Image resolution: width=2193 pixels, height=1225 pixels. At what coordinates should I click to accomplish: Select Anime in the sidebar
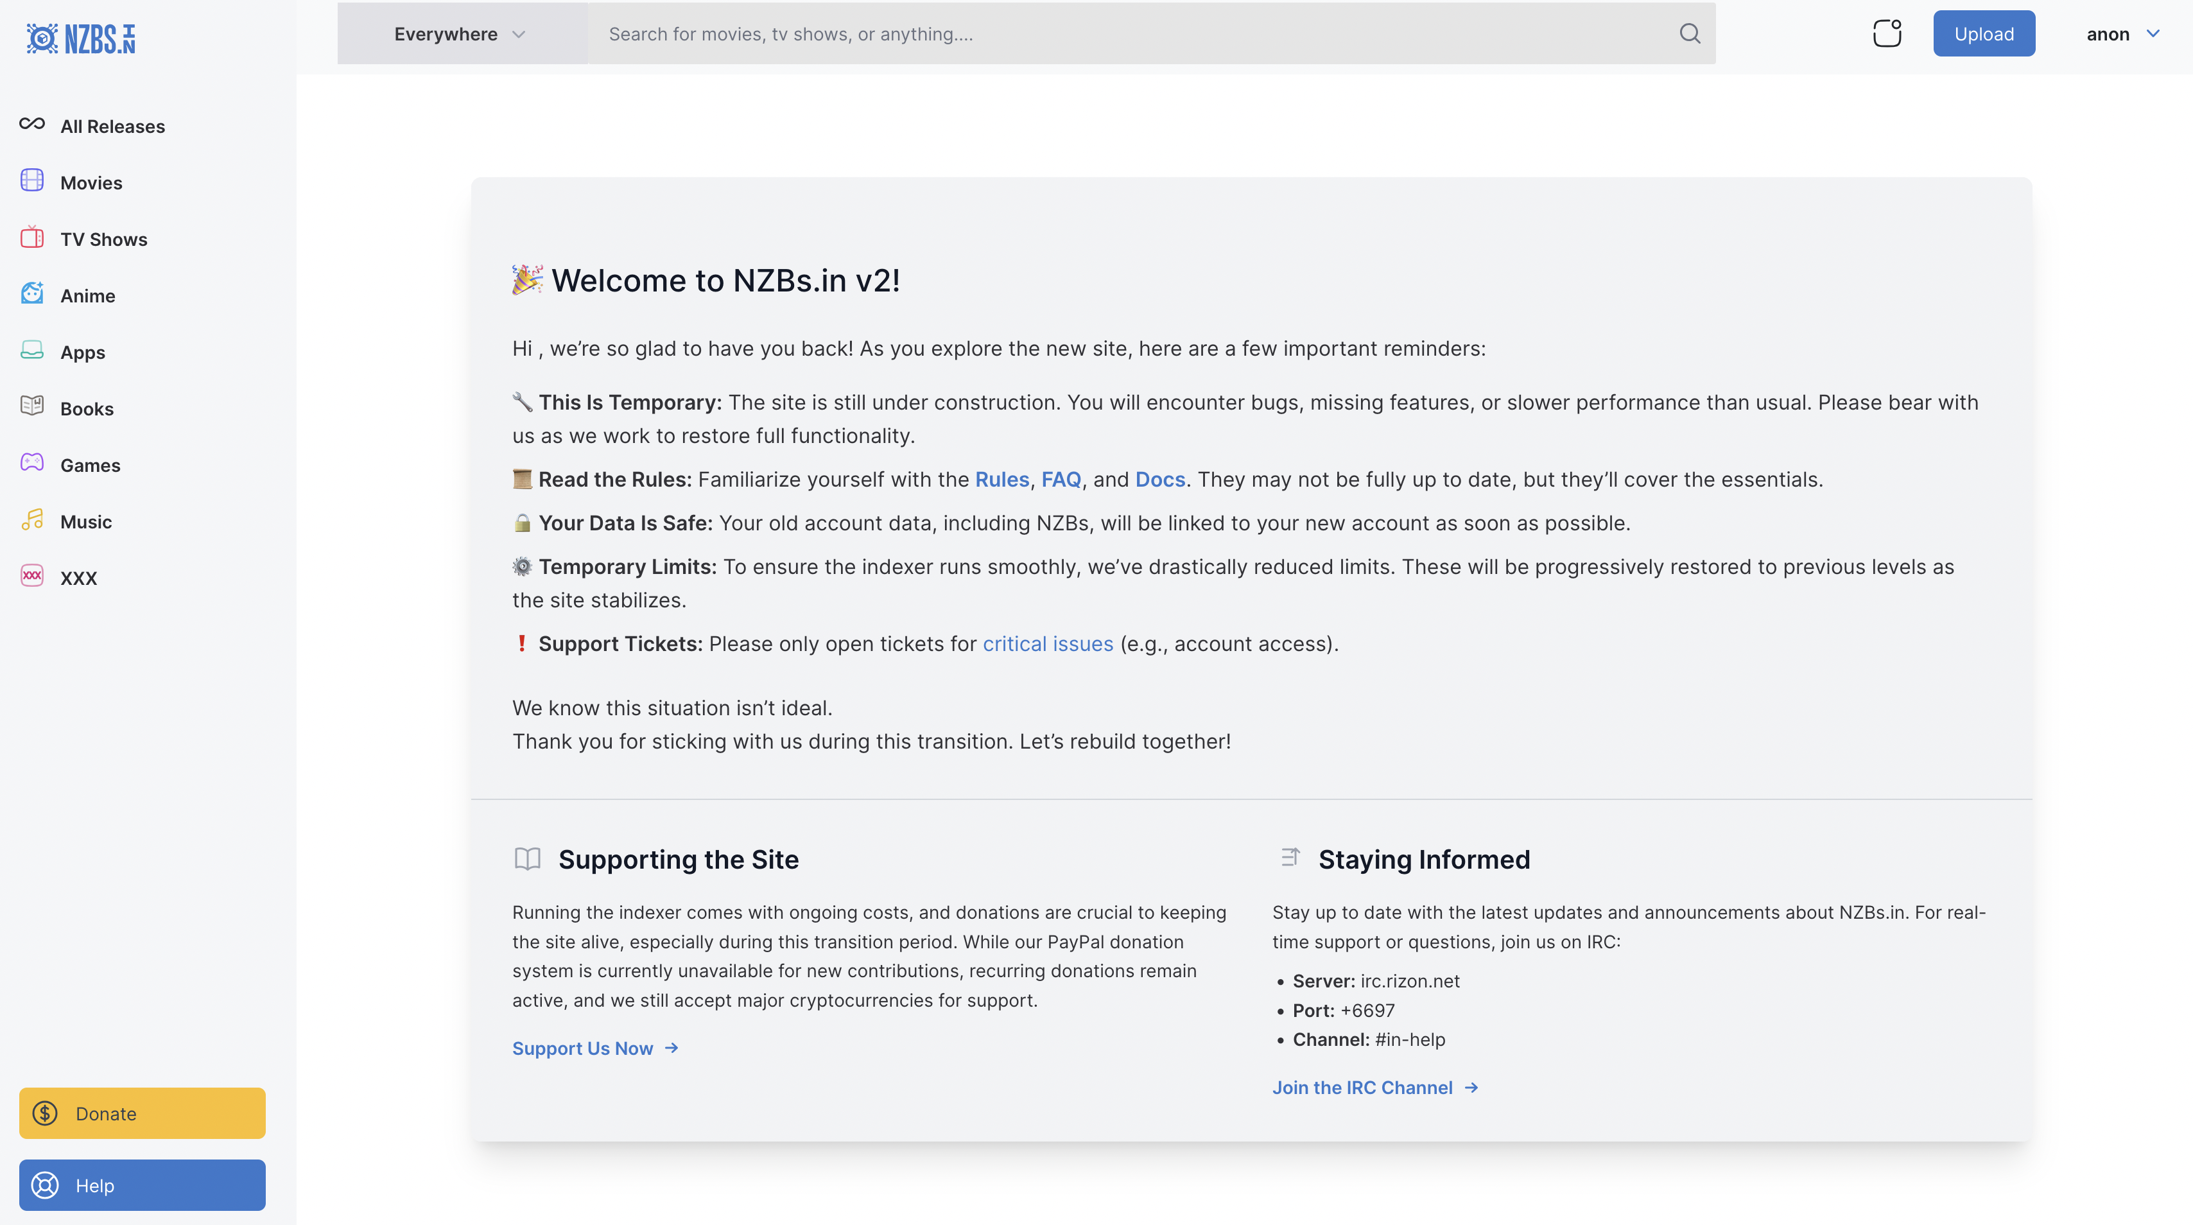pyautogui.click(x=88, y=295)
